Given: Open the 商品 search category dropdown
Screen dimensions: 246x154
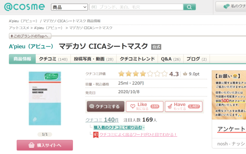Looking at the screenshot, I should point(69,7).
